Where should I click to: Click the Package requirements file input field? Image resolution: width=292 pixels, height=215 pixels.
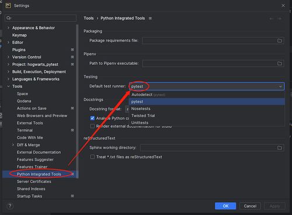point(213,40)
